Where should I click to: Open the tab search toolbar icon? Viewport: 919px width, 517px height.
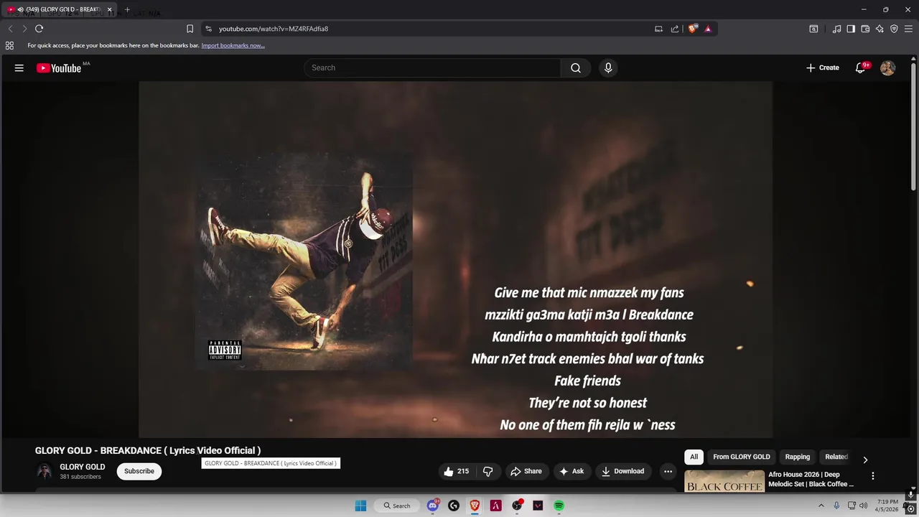813,29
